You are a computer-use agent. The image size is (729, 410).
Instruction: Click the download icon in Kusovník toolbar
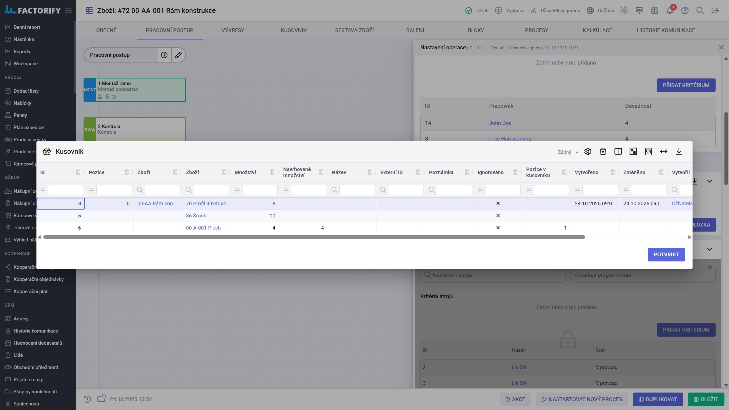point(679,151)
